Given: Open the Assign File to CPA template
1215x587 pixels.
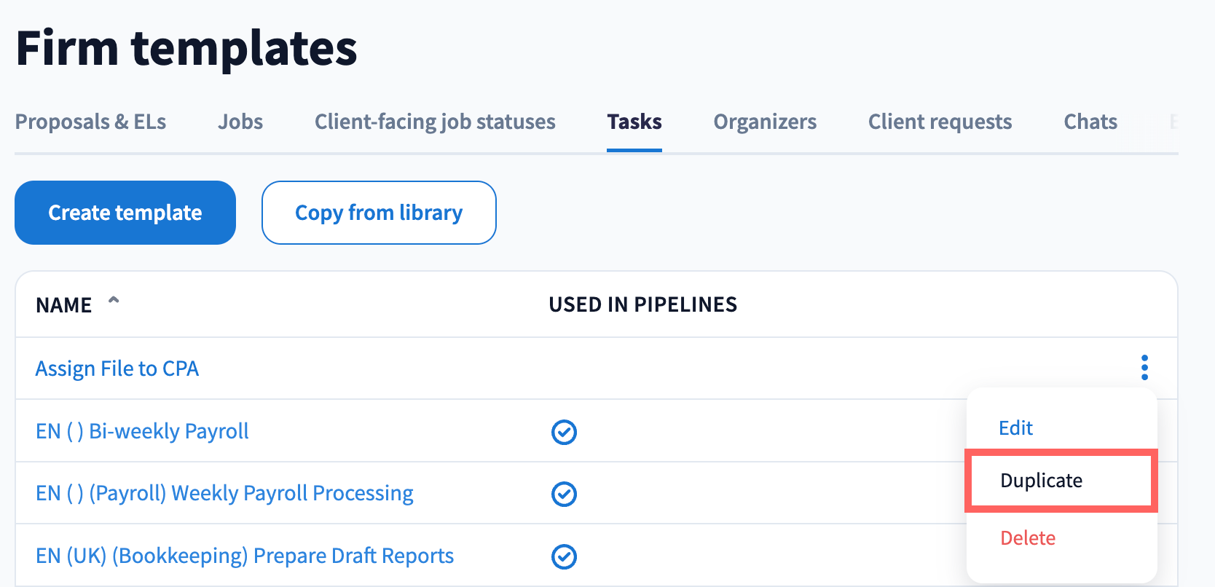Looking at the screenshot, I should coord(117,369).
